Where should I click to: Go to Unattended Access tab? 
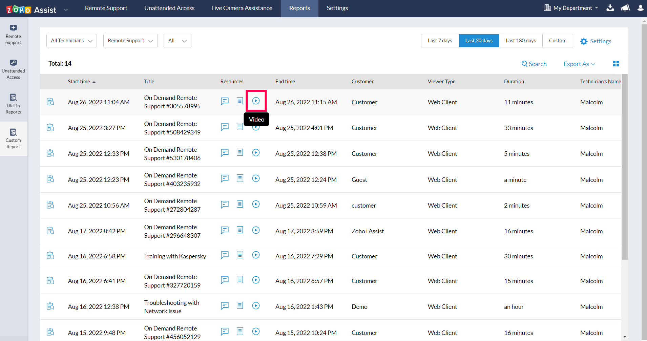(169, 8)
